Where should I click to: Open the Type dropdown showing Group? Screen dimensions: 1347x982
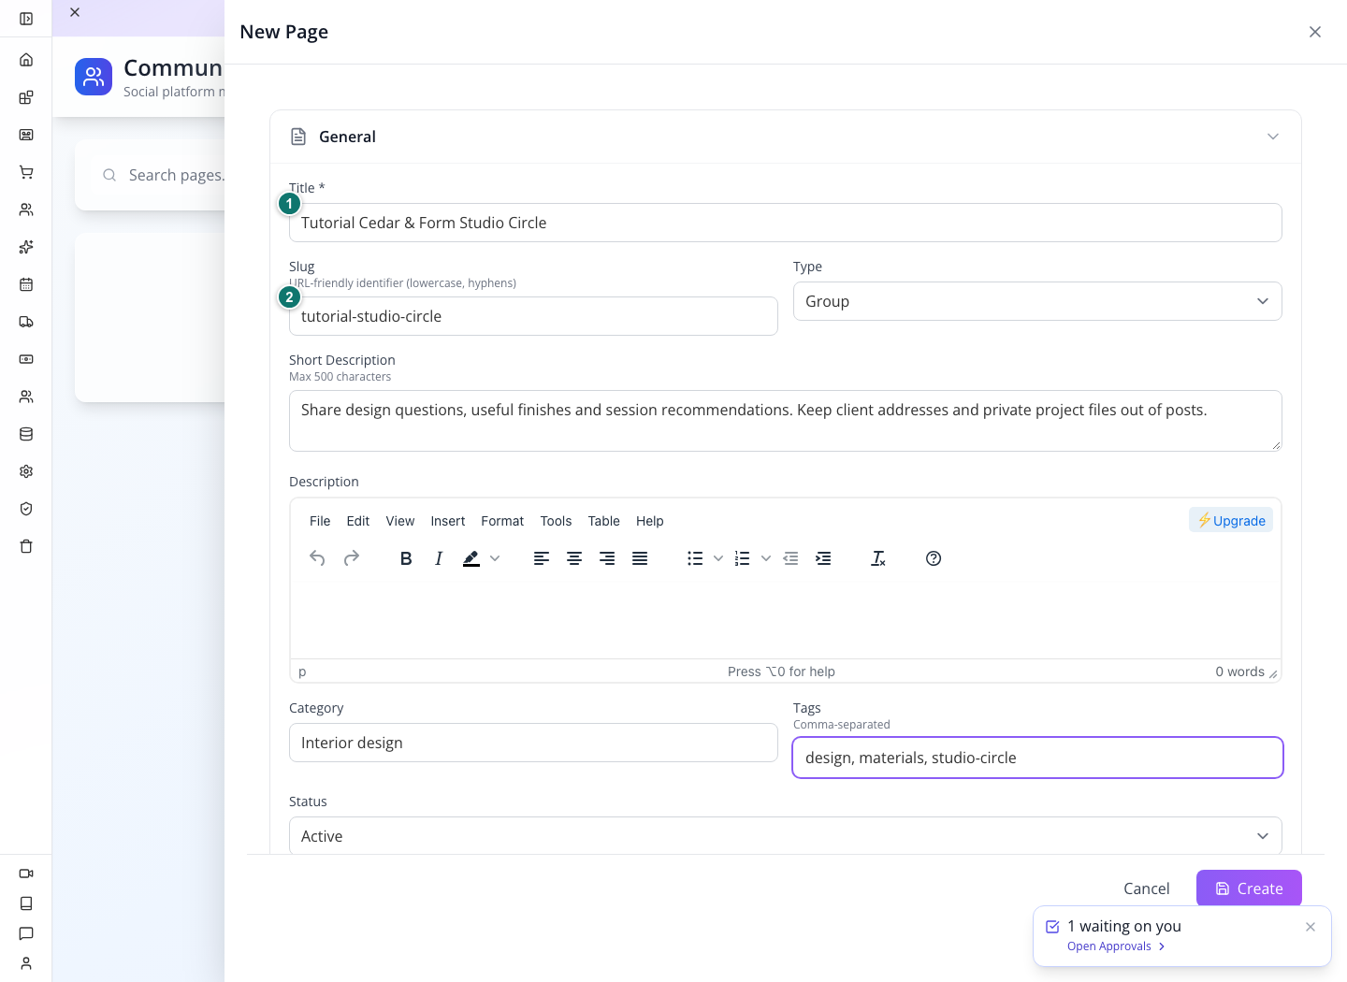[1037, 301]
